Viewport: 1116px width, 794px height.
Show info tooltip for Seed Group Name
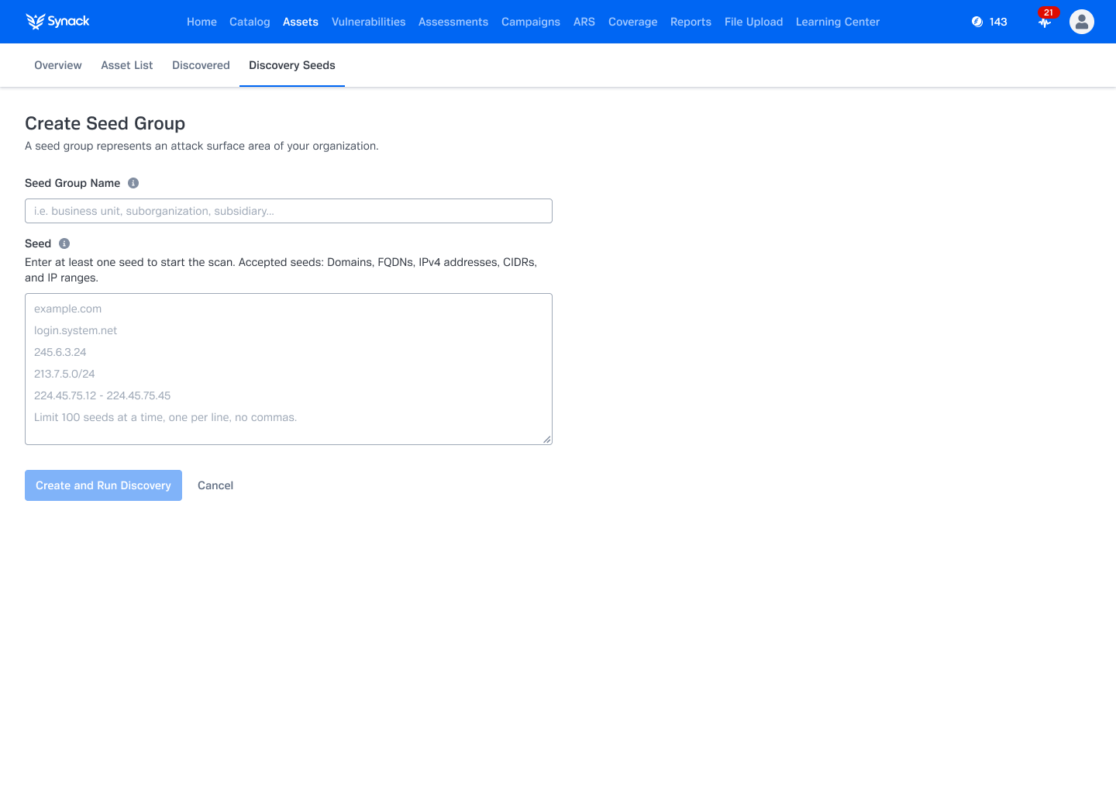click(x=133, y=183)
